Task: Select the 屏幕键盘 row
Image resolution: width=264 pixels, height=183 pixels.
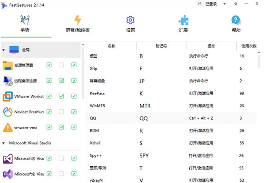Action: 172,81
